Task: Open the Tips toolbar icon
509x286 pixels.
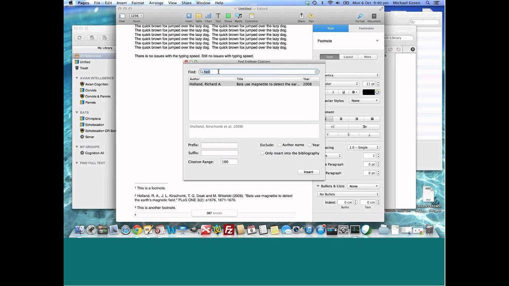Action: pos(311,17)
